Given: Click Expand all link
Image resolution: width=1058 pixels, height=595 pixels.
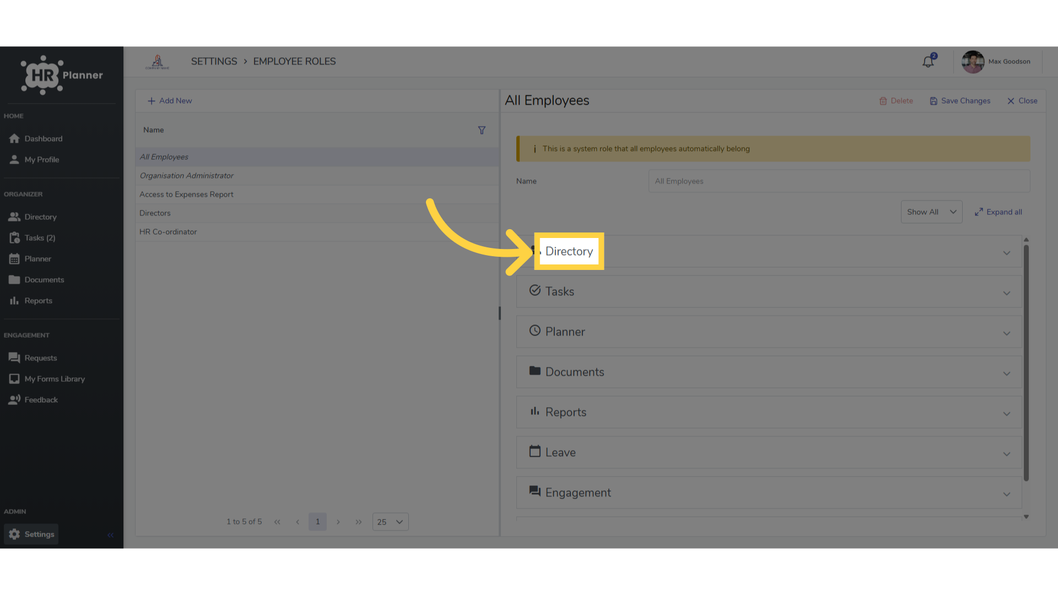Looking at the screenshot, I should click(998, 212).
